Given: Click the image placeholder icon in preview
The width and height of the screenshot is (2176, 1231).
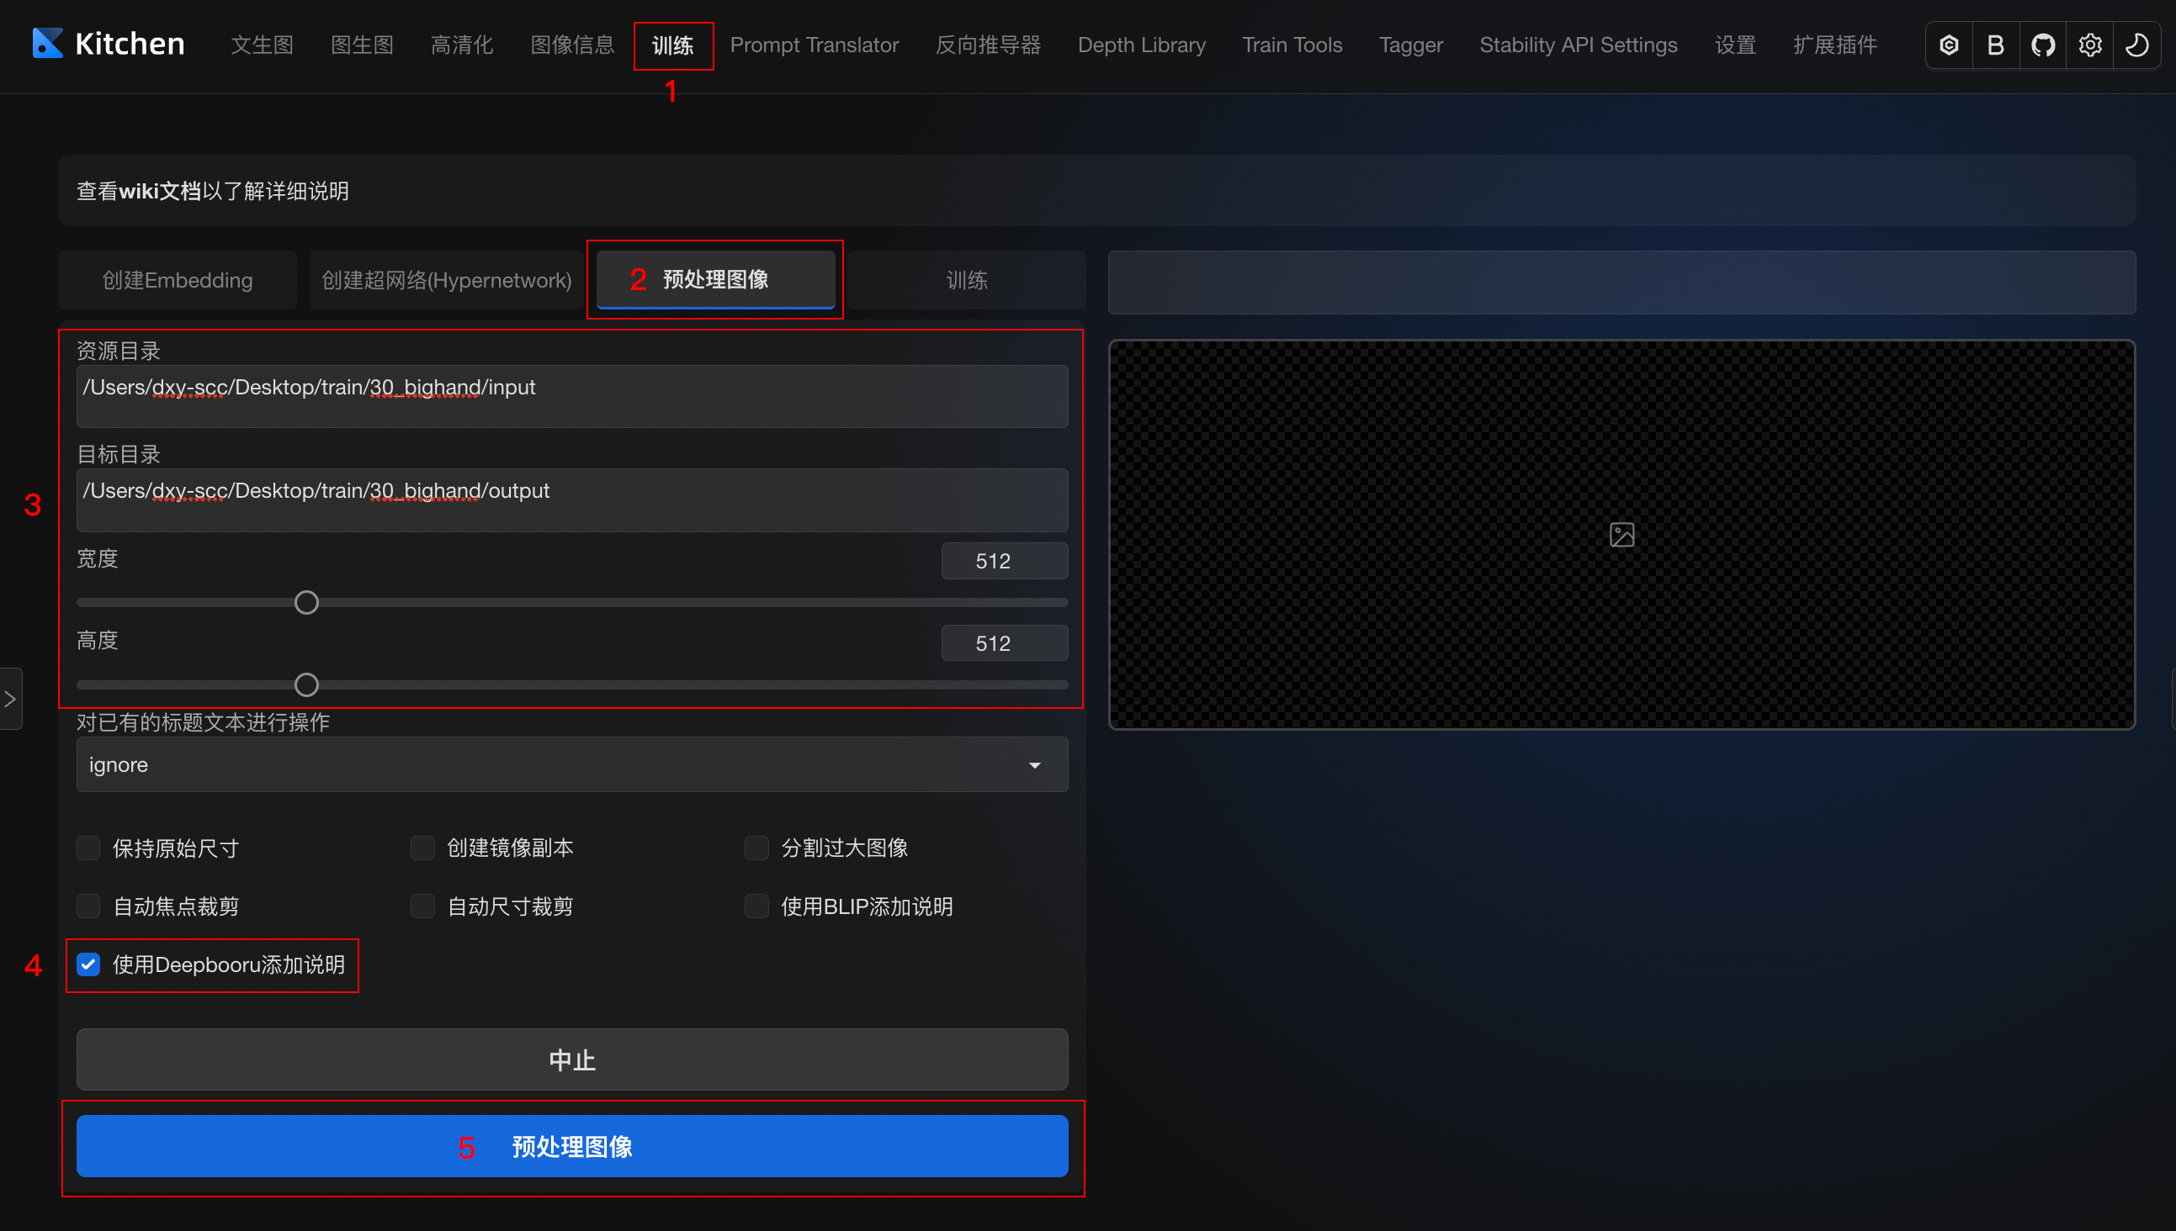Looking at the screenshot, I should pyautogui.click(x=1621, y=534).
